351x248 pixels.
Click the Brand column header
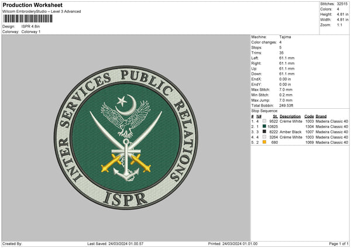point(322,116)
